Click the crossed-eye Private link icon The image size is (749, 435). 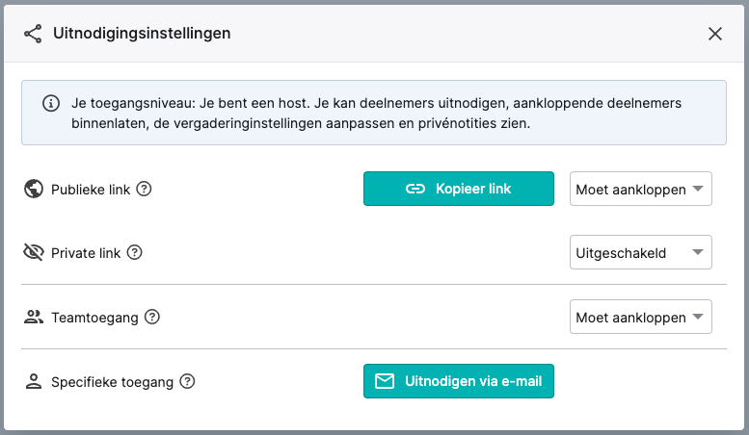34,252
